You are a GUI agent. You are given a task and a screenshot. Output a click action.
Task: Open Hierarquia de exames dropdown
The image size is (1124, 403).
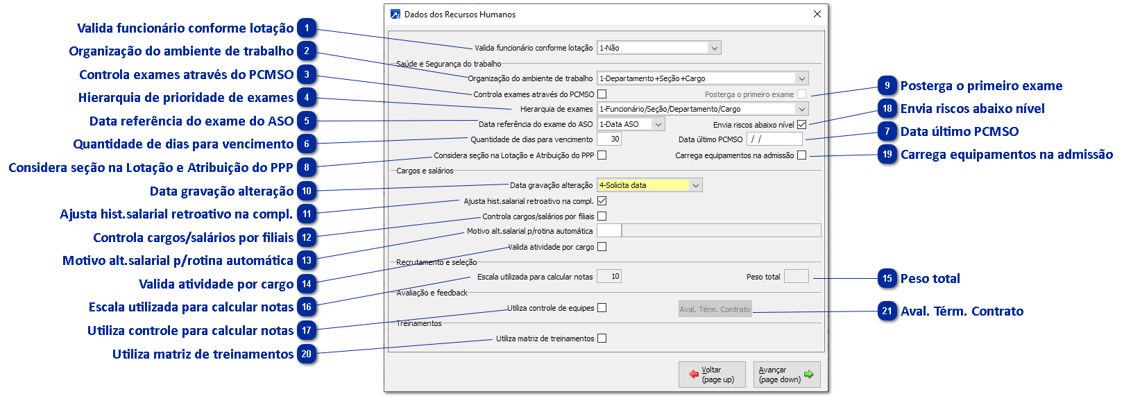[801, 109]
